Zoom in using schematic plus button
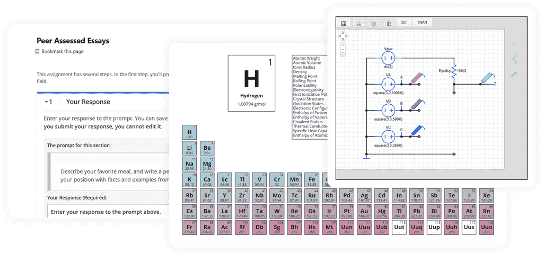 [343, 45]
